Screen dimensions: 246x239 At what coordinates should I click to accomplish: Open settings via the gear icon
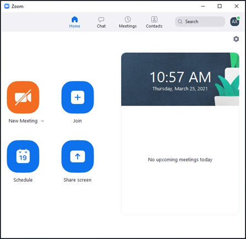pos(236,39)
